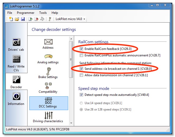This screenshot has width=175, height=137.
Task: Click the brake lever toolbar icon
Action: 50,19
